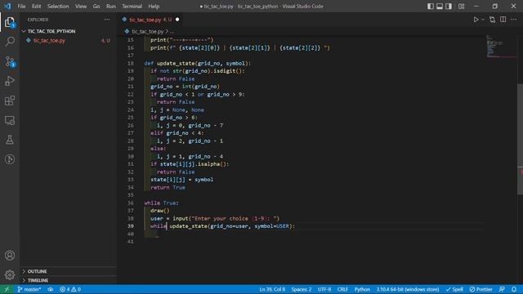Open the Run menu
Viewport: 523px width, 294px height.
click(111, 7)
